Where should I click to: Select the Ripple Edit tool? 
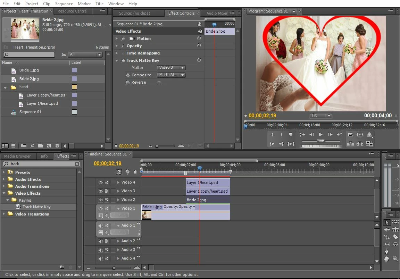pos(387,229)
